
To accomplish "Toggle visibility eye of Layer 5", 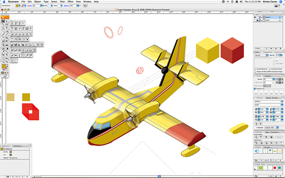I will click(x=255, y=17).
